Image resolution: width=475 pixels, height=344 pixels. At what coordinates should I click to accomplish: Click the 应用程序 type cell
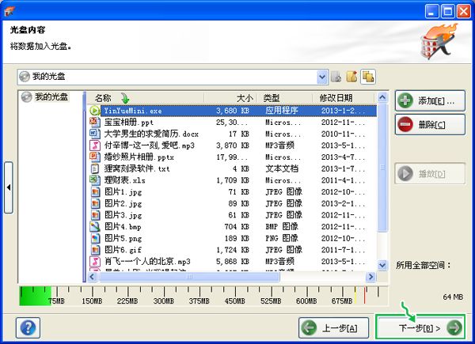[x=282, y=111]
